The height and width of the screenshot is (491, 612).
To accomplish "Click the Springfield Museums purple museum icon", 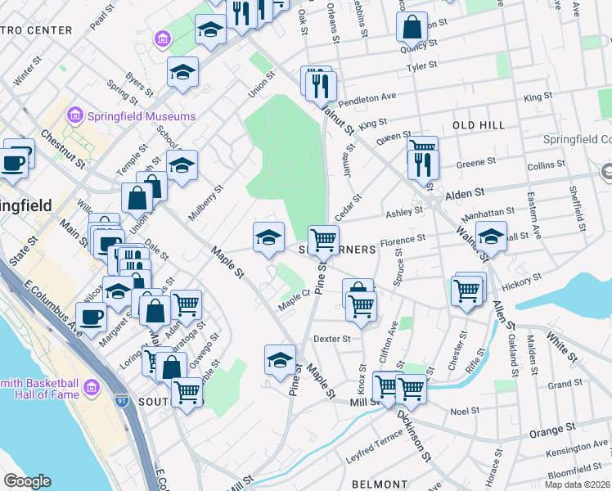I will point(74,116).
